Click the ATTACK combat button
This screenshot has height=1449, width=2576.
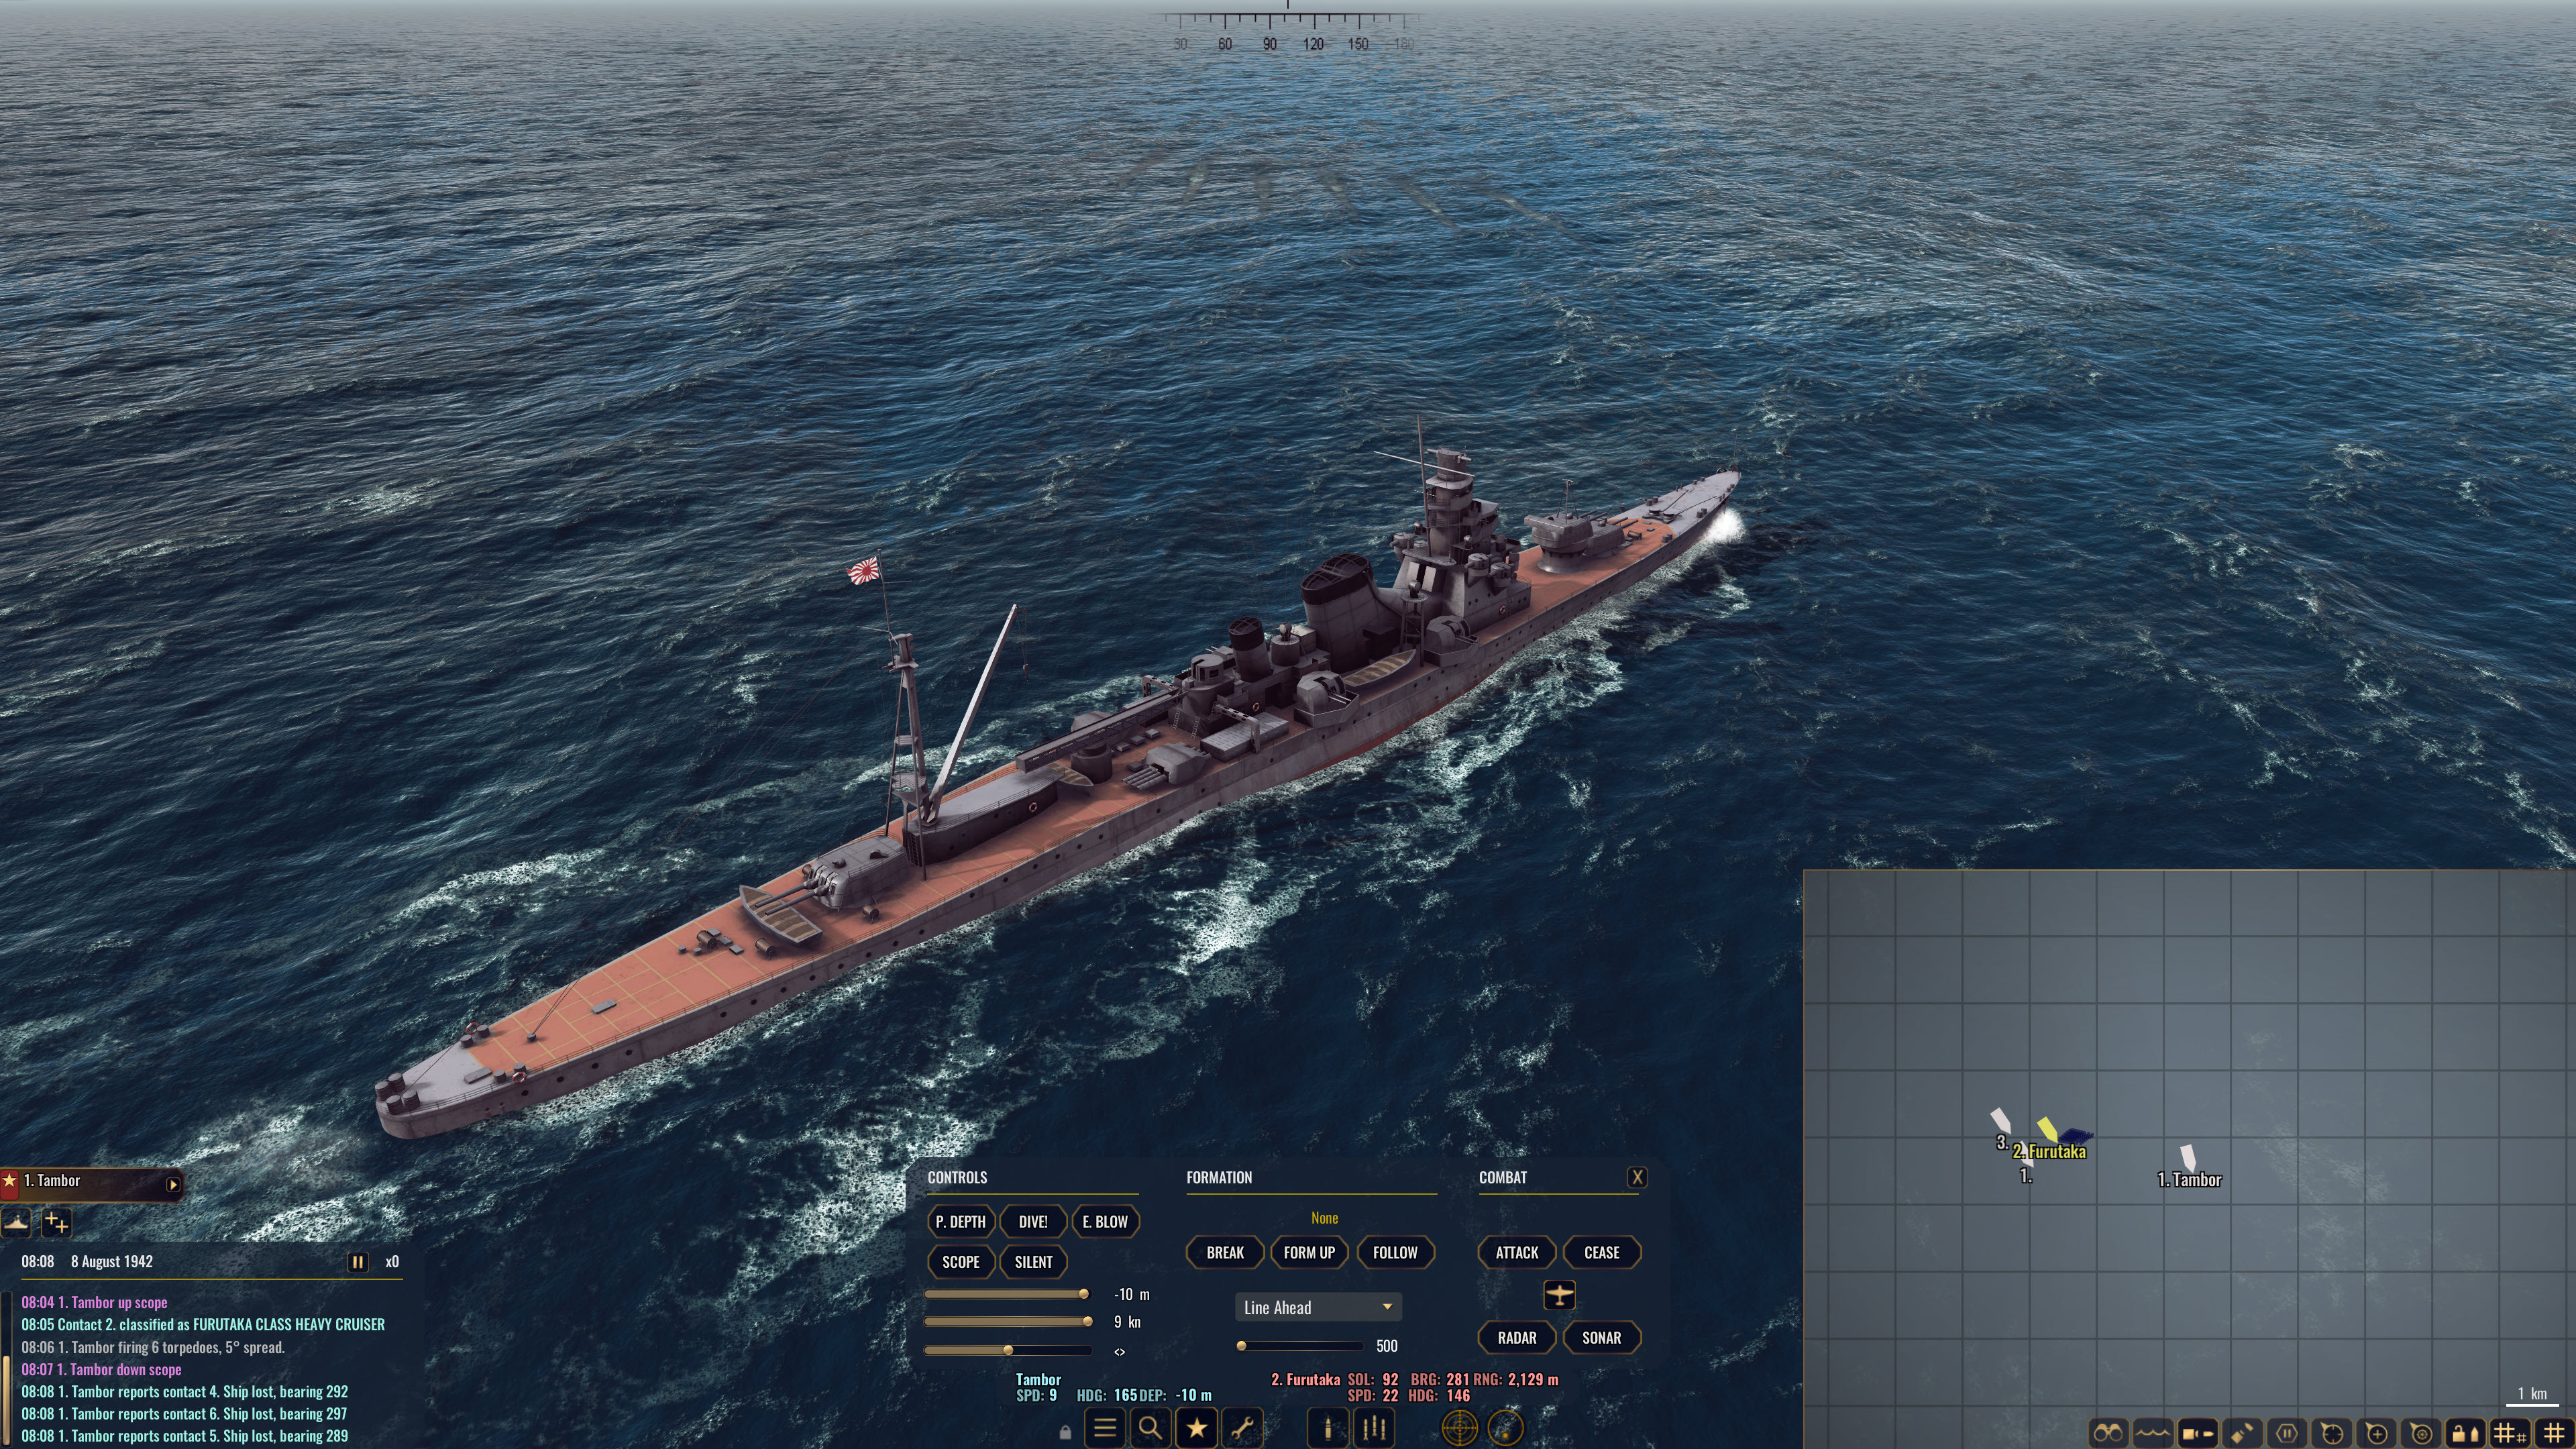1517,1252
